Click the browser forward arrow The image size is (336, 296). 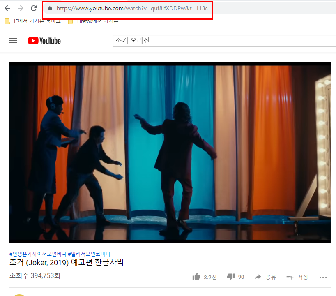21,8
